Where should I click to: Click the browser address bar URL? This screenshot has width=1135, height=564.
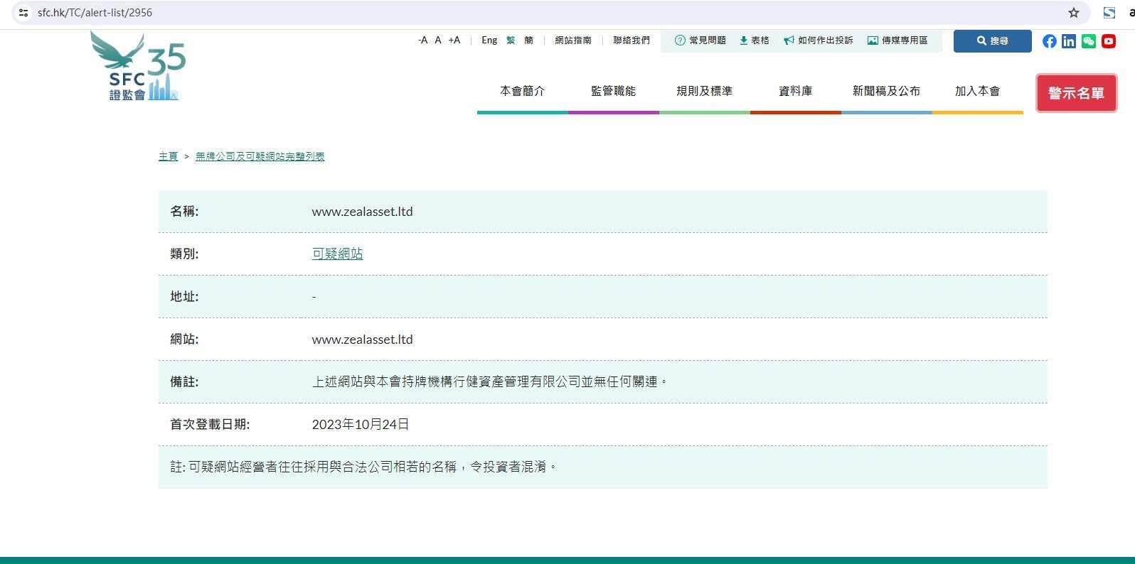[x=95, y=13]
